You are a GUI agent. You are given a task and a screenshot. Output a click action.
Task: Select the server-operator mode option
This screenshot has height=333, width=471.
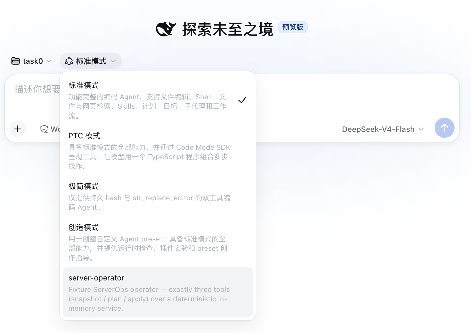coord(157,292)
